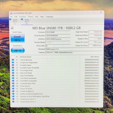Click the Serial Number field
This screenshot has width=113, height=113.
(58, 36)
